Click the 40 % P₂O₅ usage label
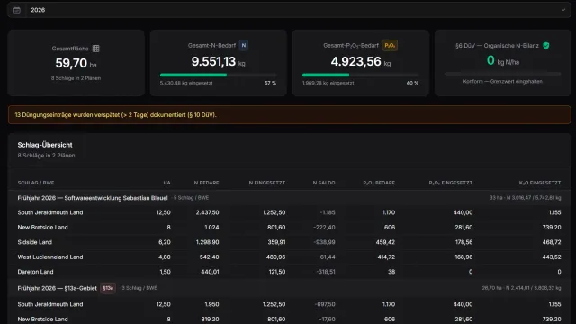This screenshot has height=324, width=576. (412, 83)
